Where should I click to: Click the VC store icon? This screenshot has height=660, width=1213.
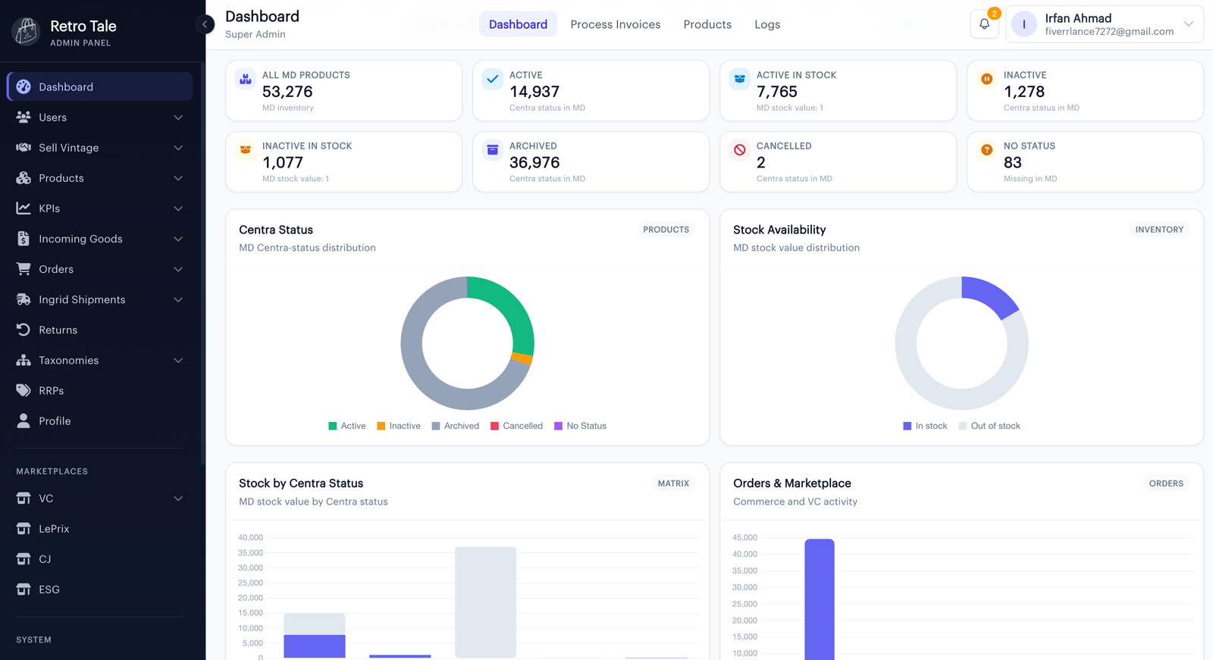(x=24, y=498)
